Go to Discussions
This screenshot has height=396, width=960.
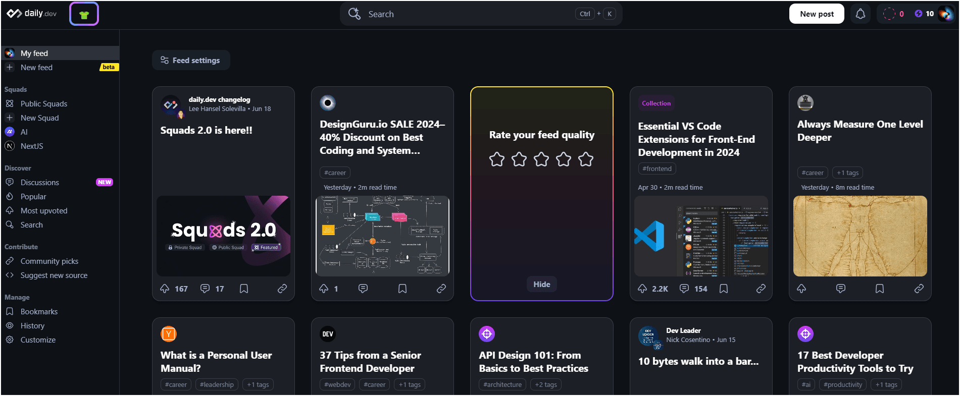60,182
